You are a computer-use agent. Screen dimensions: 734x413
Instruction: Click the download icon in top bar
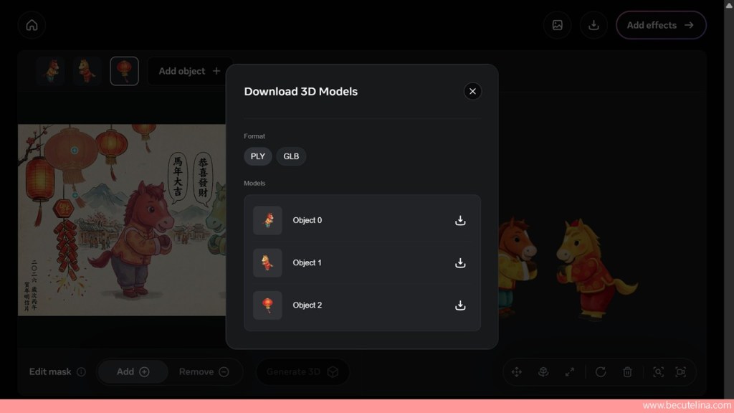point(594,25)
